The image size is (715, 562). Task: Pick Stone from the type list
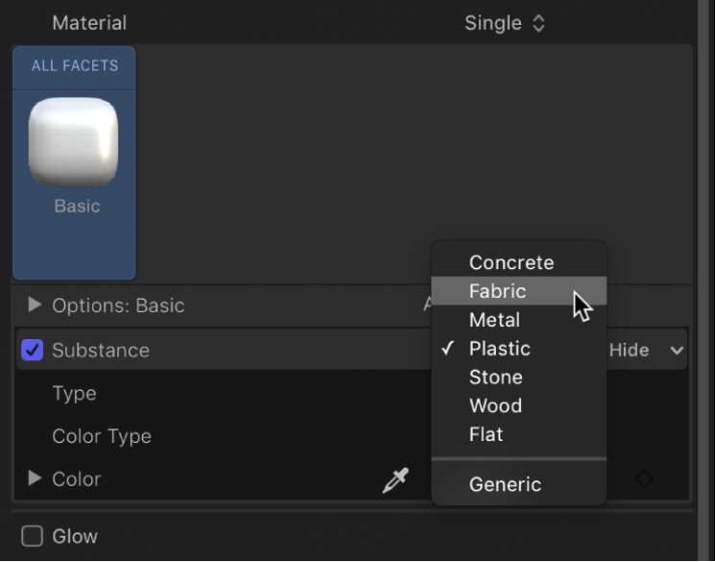click(x=495, y=378)
